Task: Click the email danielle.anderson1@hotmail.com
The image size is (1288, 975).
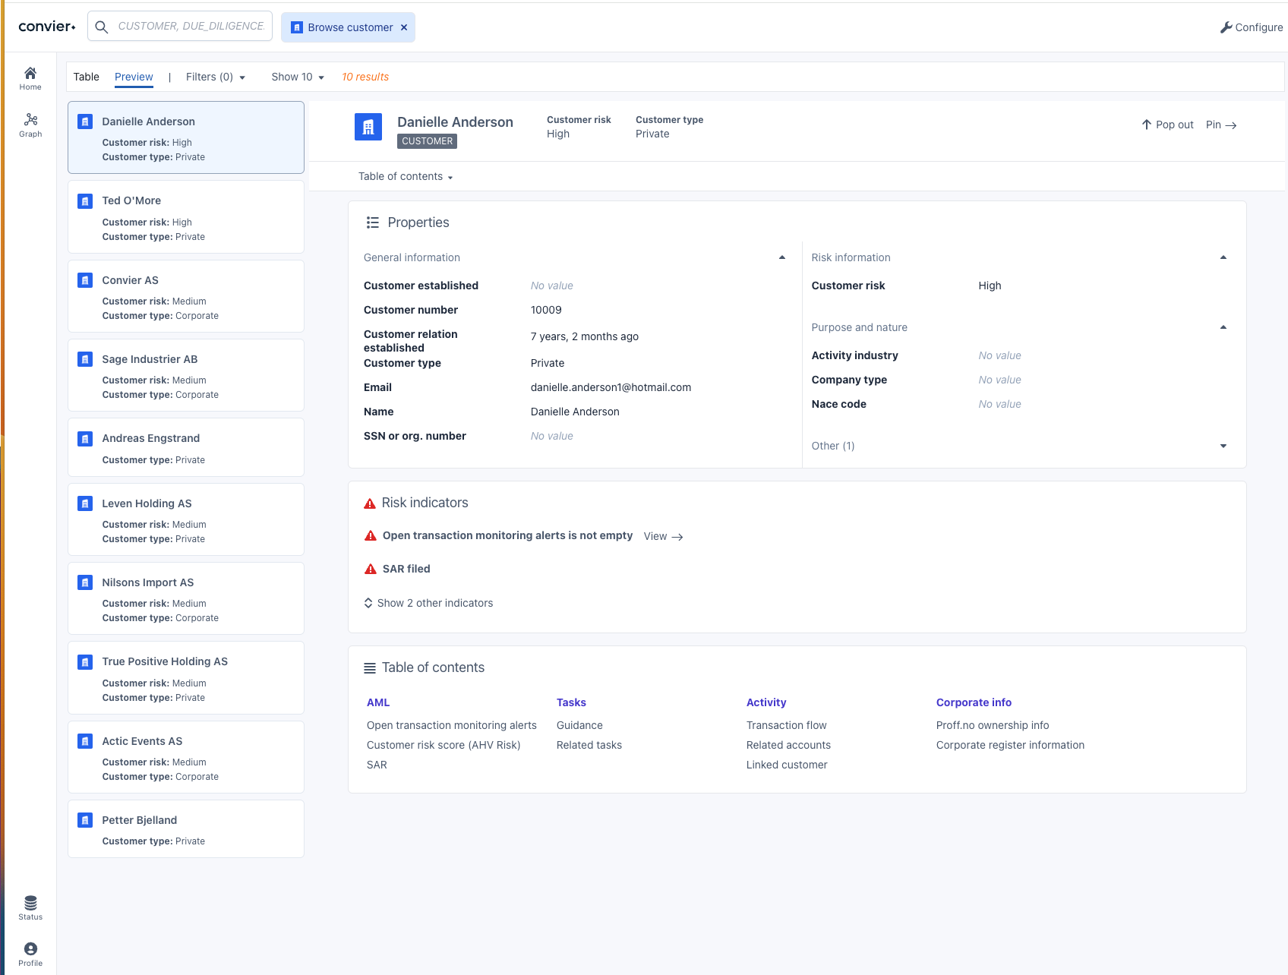Action: pos(611,387)
